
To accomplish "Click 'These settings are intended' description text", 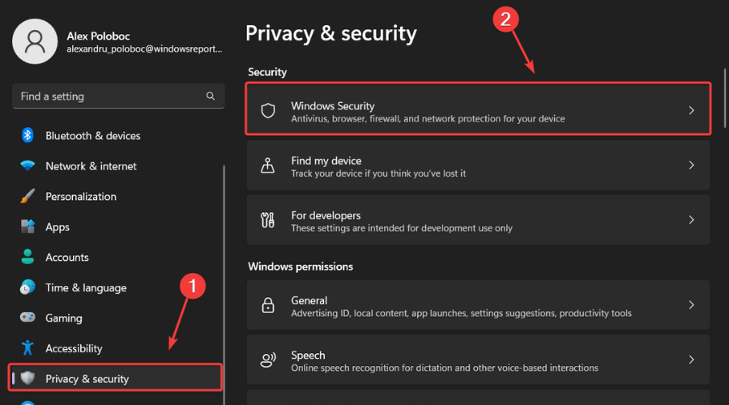I will pyautogui.click(x=402, y=228).
